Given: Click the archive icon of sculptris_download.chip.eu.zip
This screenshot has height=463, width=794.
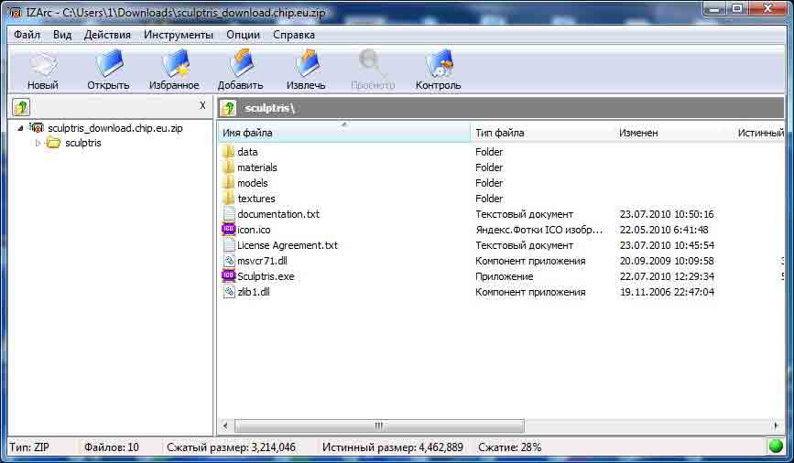Looking at the screenshot, I should [x=37, y=128].
